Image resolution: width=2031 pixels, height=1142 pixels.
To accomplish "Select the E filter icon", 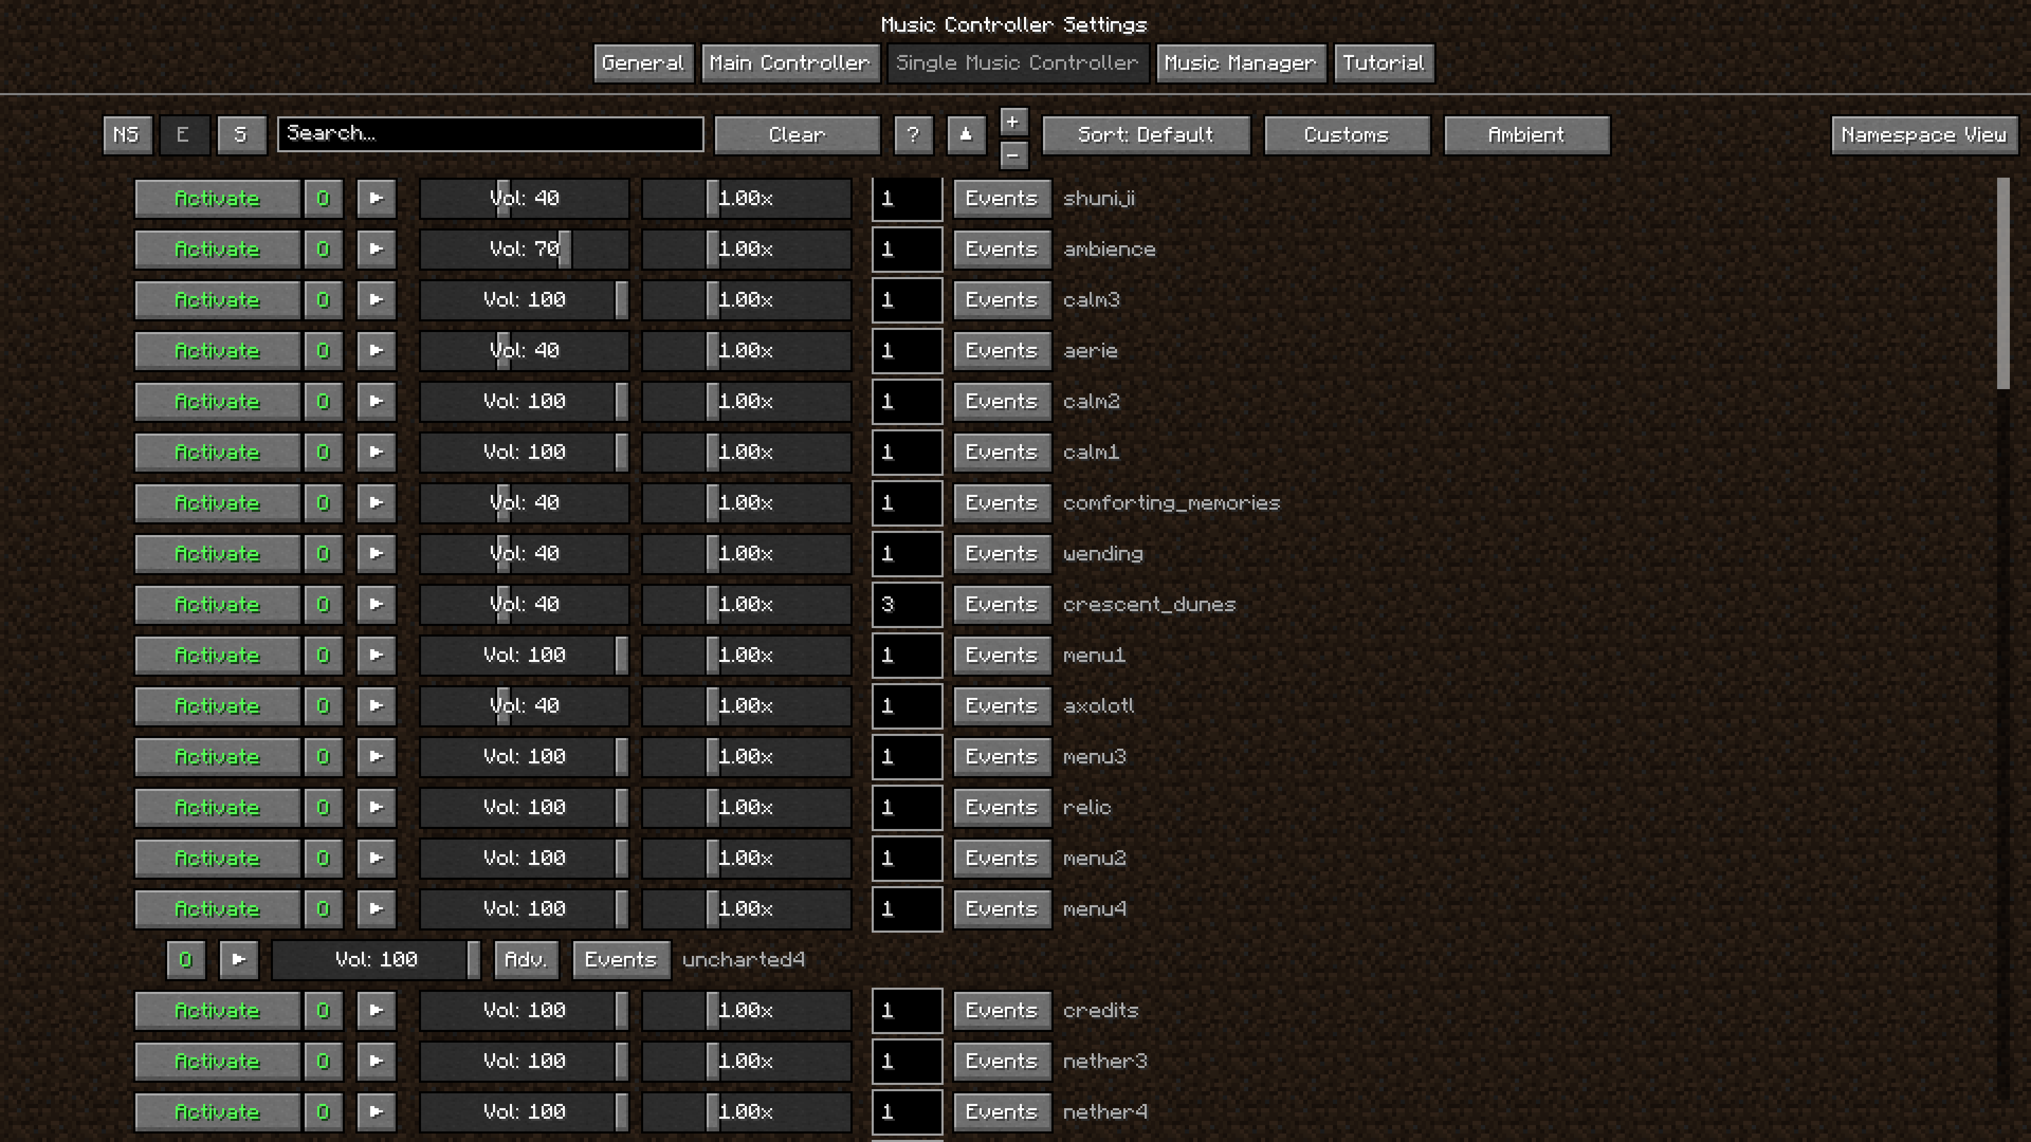I will pyautogui.click(x=183, y=134).
